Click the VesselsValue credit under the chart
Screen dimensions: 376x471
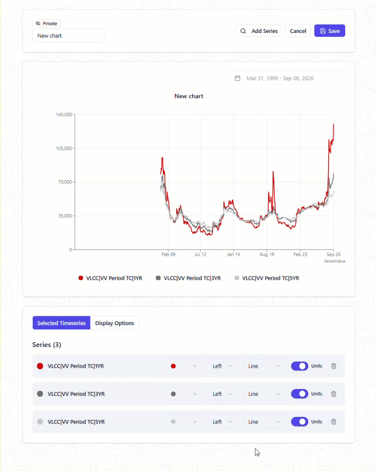pos(334,261)
